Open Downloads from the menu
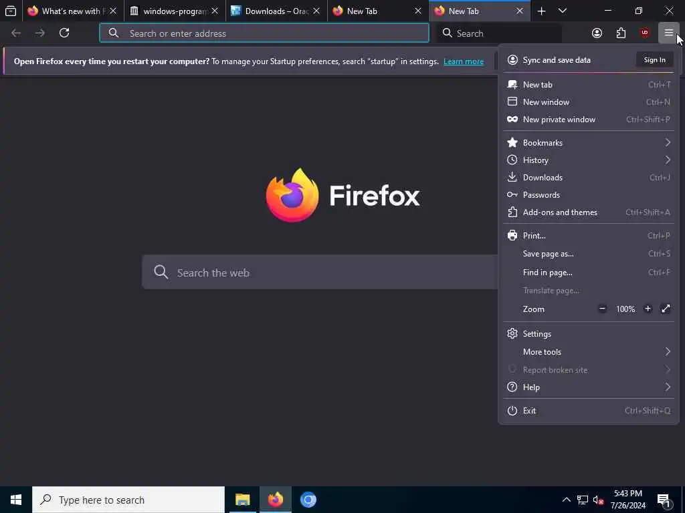 click(x=589, y=178)
